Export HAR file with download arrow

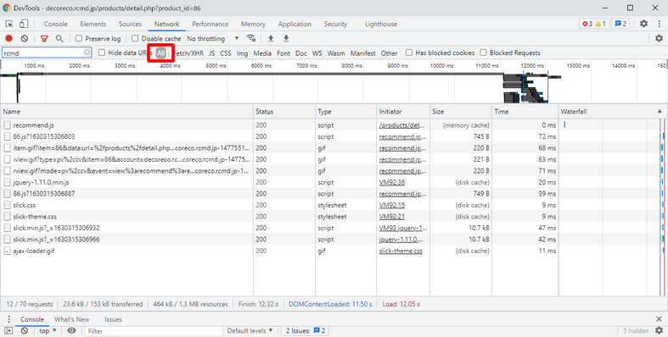click(286, 38)
